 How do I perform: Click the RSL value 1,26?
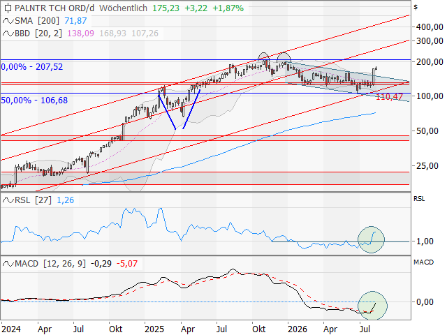click(x=65, y=200)
